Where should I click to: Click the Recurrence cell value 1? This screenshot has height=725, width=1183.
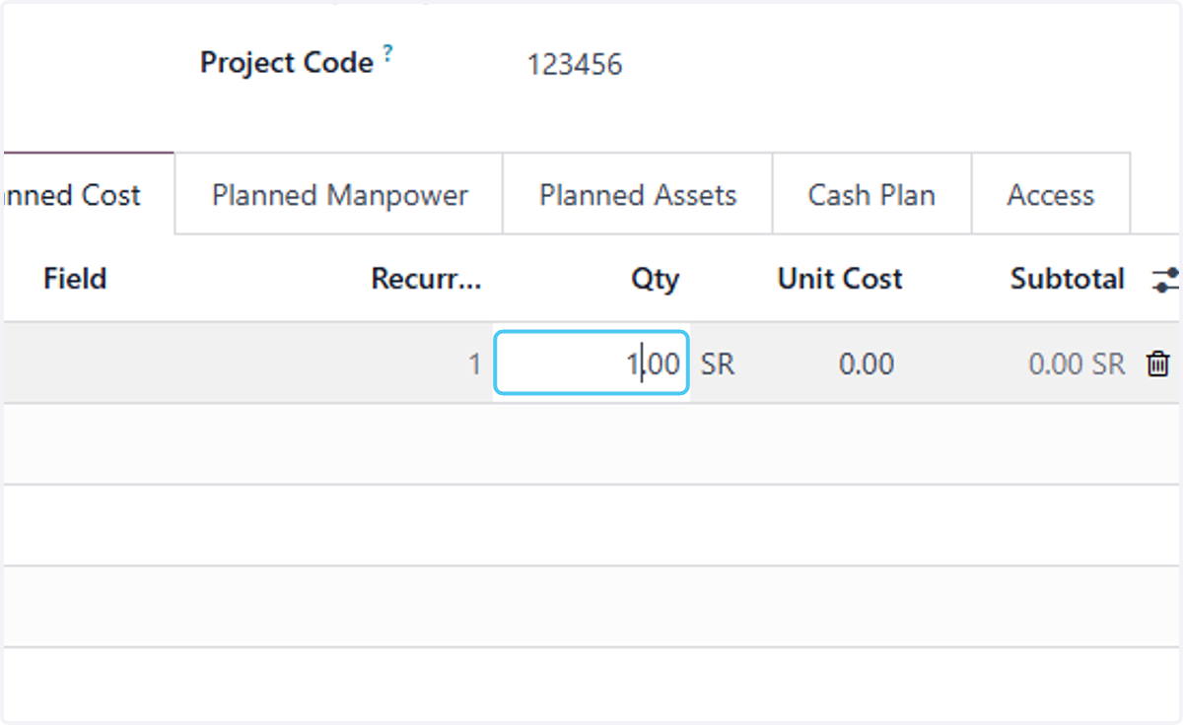point(474,364)
